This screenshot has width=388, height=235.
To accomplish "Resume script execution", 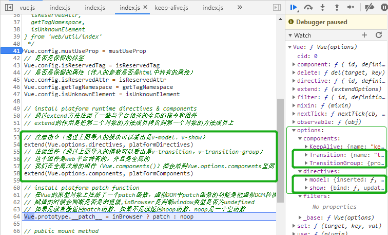I will pyautogui.click(x=294, y=7).
